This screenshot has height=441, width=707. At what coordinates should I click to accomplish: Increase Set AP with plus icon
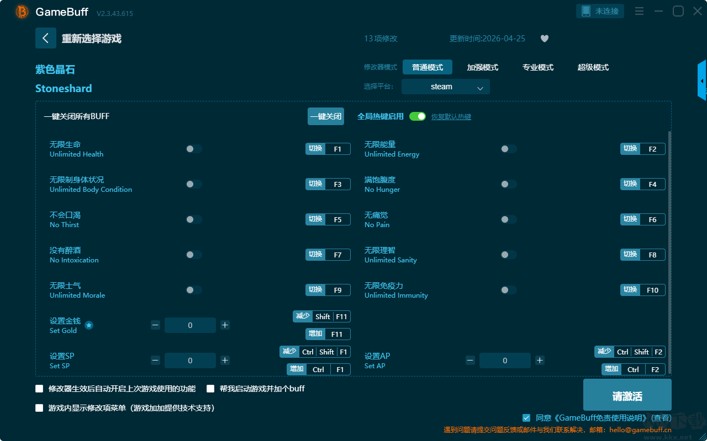pos(540,361)
